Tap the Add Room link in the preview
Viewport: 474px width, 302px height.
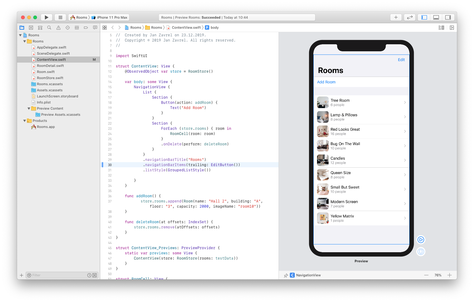point(326,82)
